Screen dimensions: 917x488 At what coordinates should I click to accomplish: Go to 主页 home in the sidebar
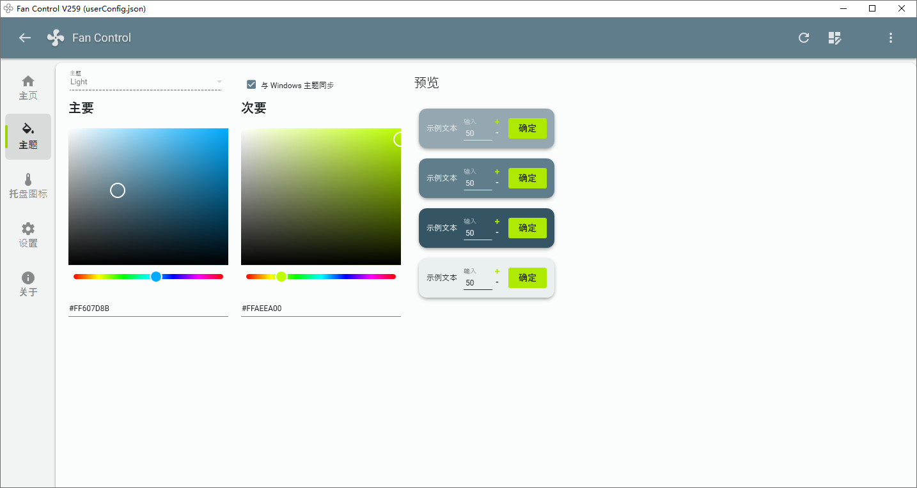coord(27,88)
